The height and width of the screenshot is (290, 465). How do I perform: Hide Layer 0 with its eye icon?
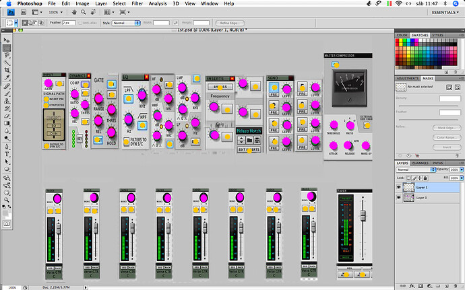(398, 198)
